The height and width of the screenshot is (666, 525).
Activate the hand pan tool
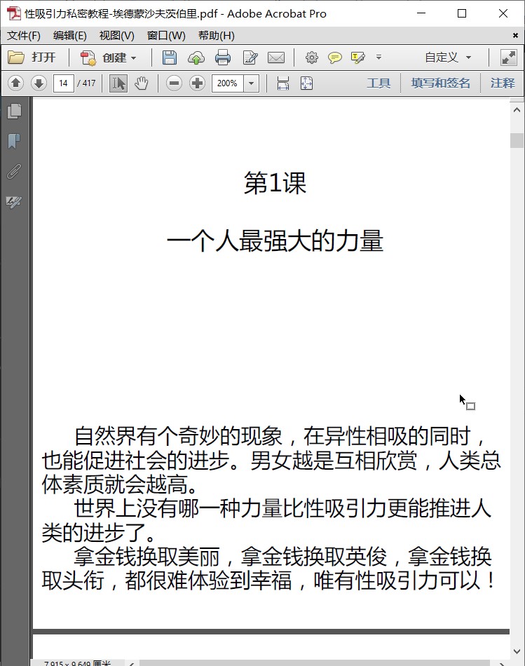click(141, 83)
